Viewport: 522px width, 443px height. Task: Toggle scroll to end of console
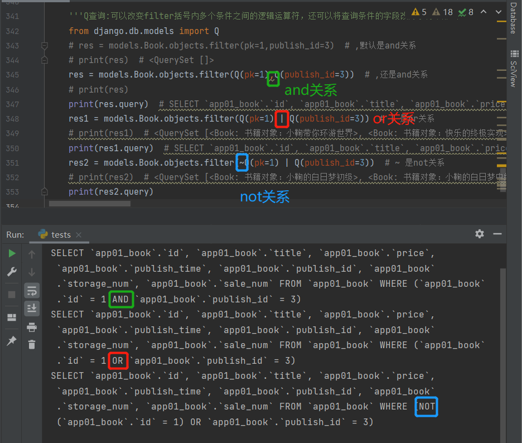pos(32,309)
